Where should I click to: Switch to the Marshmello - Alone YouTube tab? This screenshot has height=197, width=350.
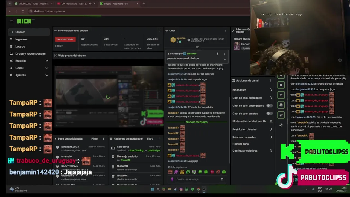(76, 4)
